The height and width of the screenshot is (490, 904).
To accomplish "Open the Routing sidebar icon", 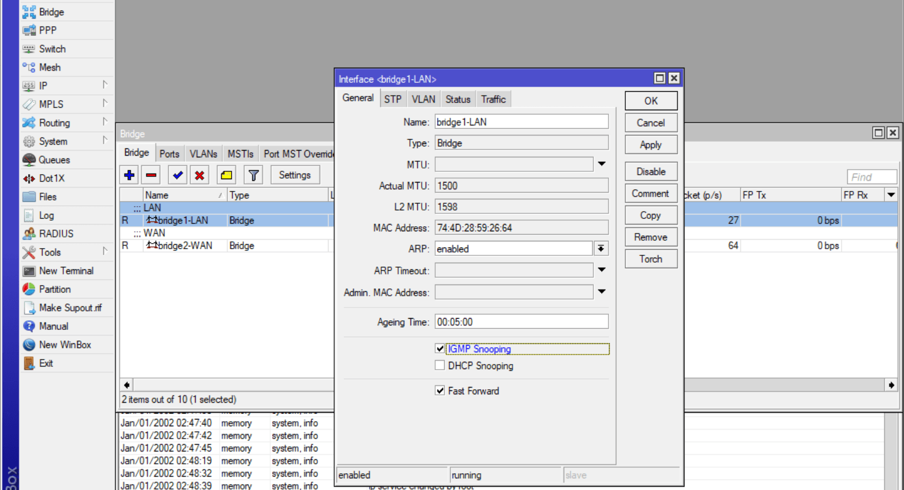I will [29, 123].
